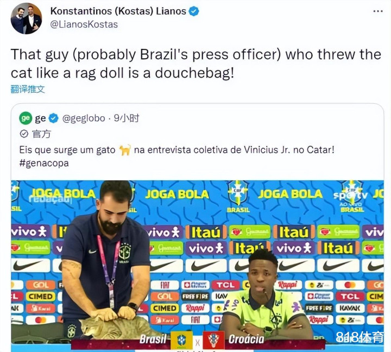391x352 pixels.
Task: Click the verified badge next to ge
Action: click(53, 118)
